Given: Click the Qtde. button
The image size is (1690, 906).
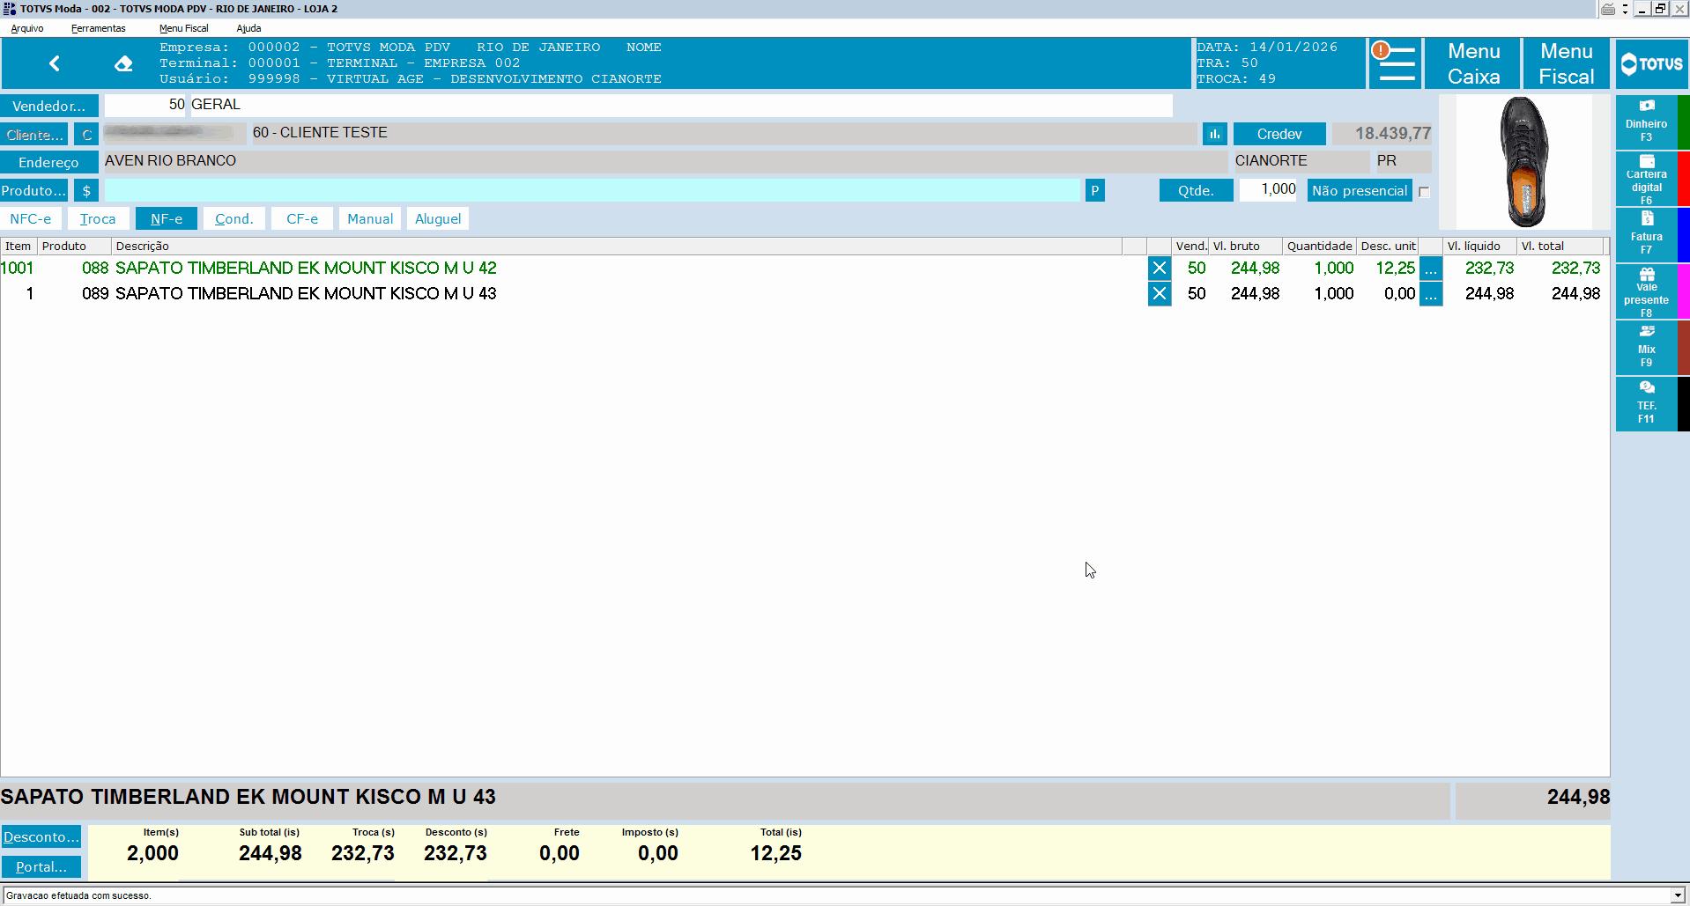Looking at the screenshot, I should [1196, 191].
